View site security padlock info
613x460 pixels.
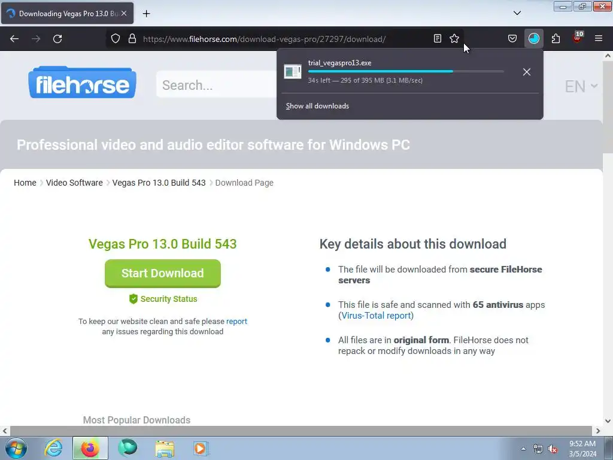[x=132, y=39]
